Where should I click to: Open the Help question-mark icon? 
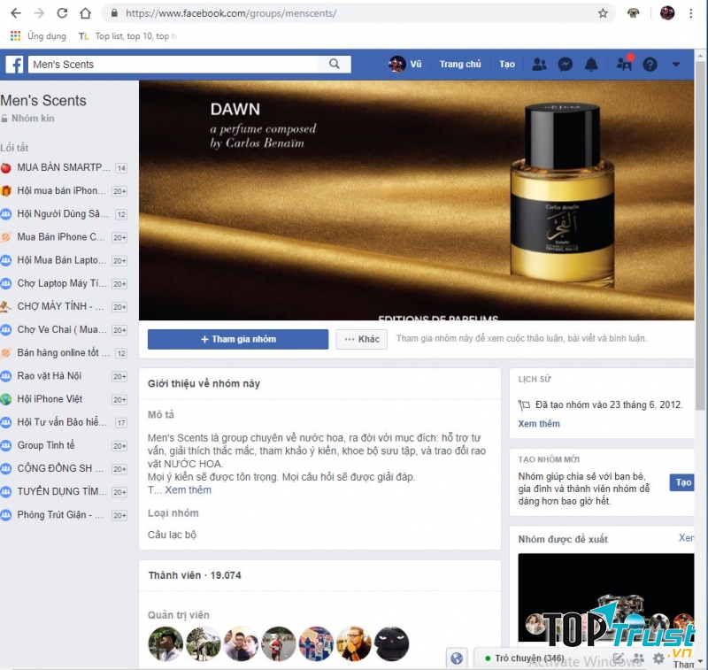649,64
